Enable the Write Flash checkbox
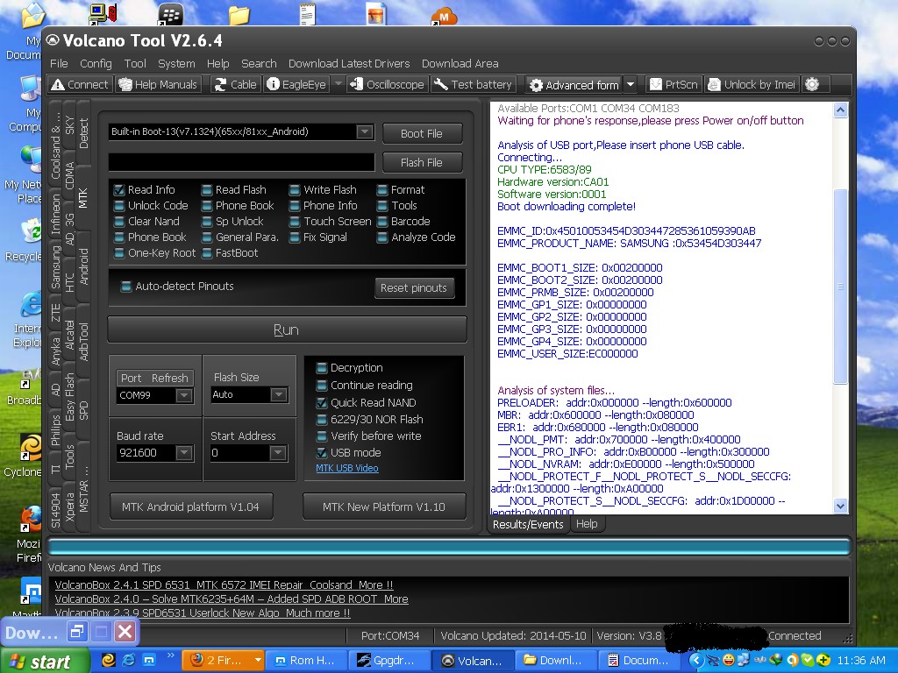 (x=296, y=190)
